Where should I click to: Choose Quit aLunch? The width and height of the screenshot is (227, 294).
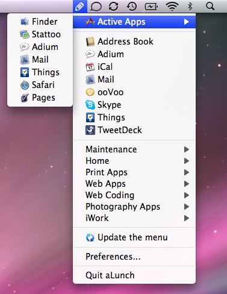[x=134, y=275]
